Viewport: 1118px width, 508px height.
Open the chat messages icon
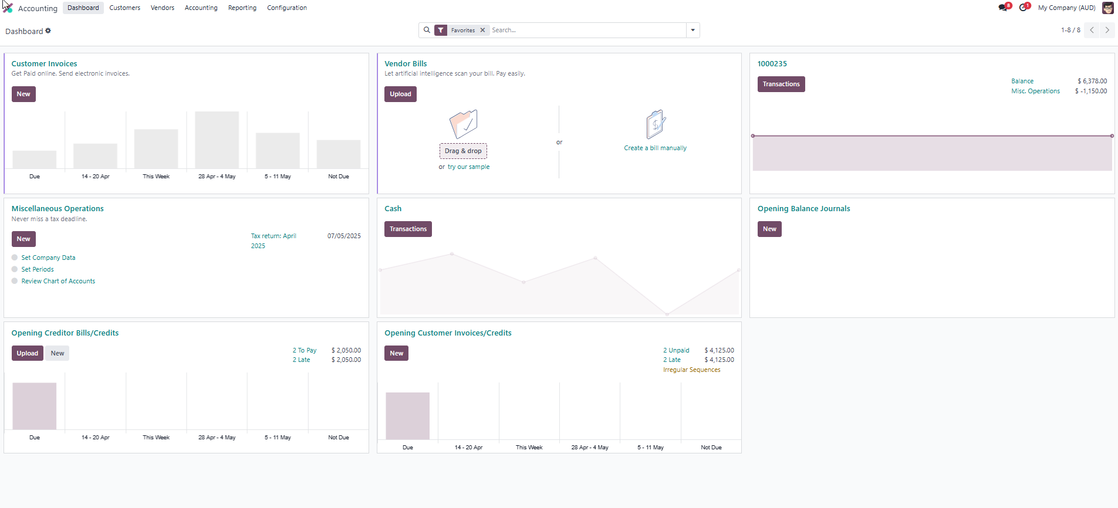(1003, 8)
